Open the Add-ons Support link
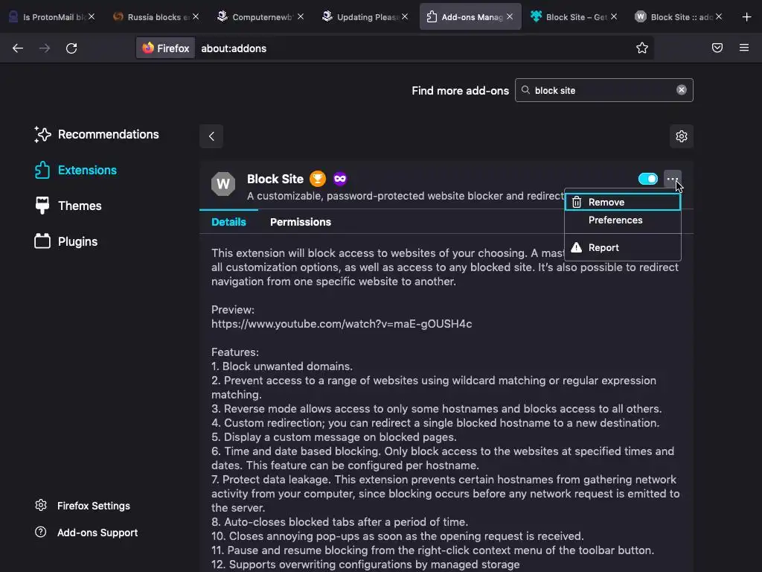This screenshot has width=762, height=572. tap(86, 533)
